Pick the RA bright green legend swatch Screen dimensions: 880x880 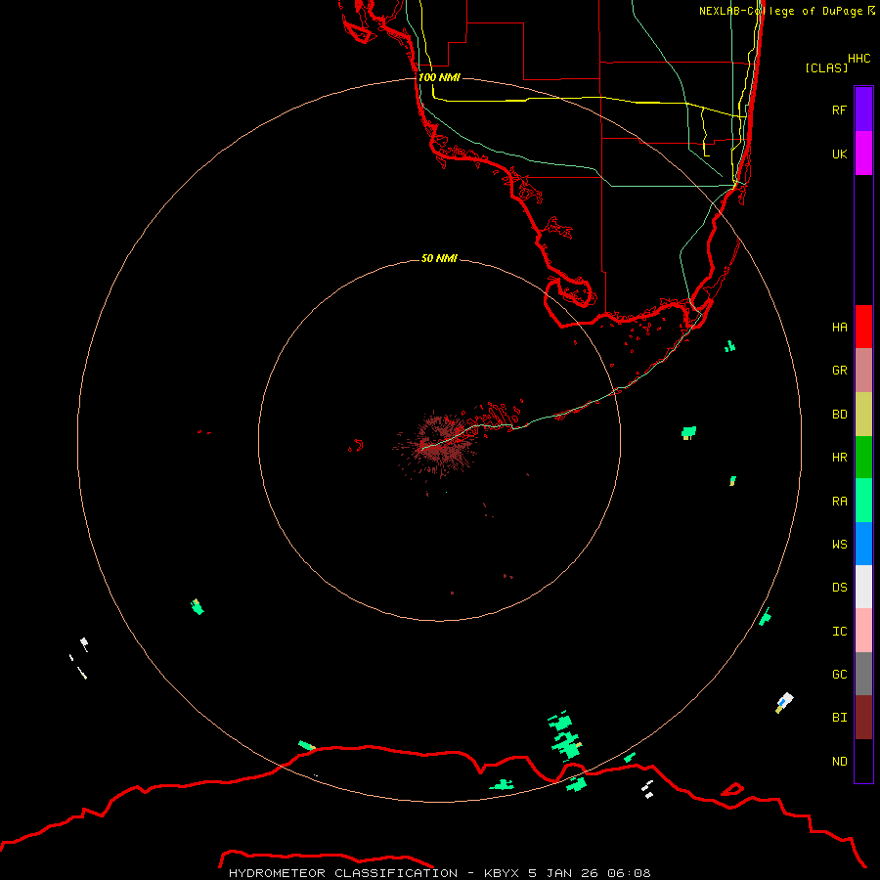863,501
